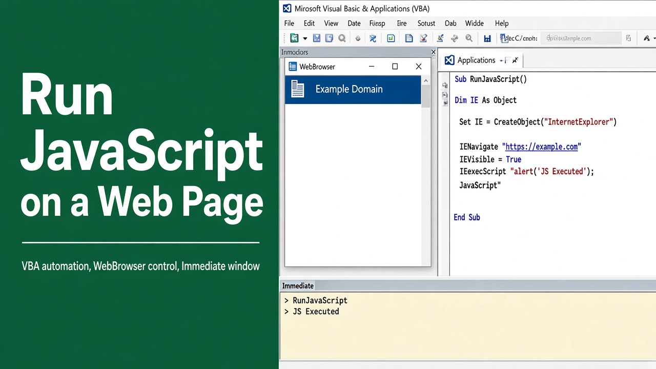Image resolution: width=656 pixels, height=369 pixels.
Task: Click the gray page icon right of address field
Action: [x=628, y=38]
